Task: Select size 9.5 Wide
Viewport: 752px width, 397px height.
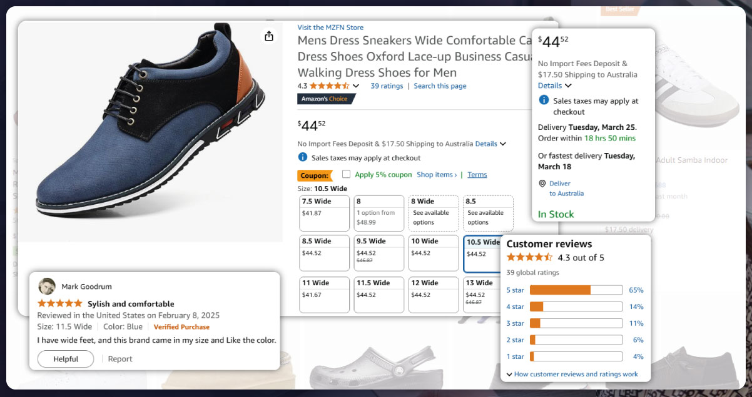Action: tap(379, 253)
